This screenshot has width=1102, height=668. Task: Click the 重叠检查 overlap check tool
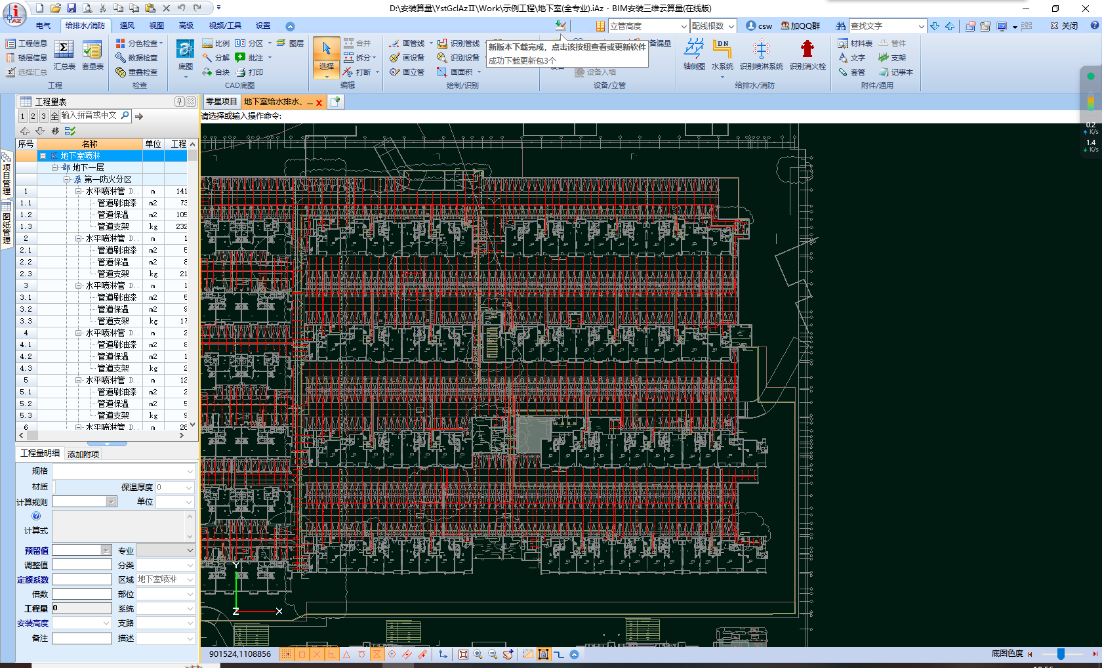pos(136,72)
